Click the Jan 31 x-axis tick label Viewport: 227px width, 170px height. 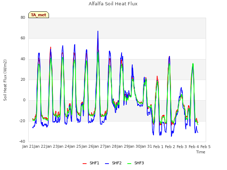pos(146,147)
